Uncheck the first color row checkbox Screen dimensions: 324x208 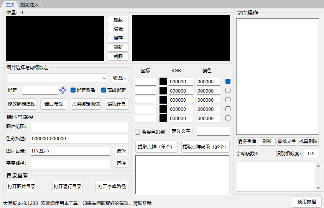coord(228,81)
